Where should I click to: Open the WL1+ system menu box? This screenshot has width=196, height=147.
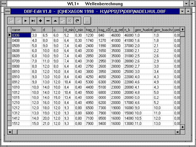[4, 4]
